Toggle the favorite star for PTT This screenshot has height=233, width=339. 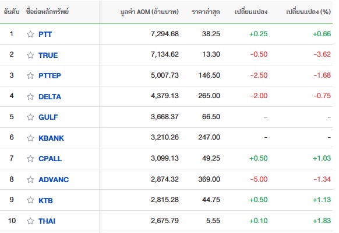click(30, 34)
